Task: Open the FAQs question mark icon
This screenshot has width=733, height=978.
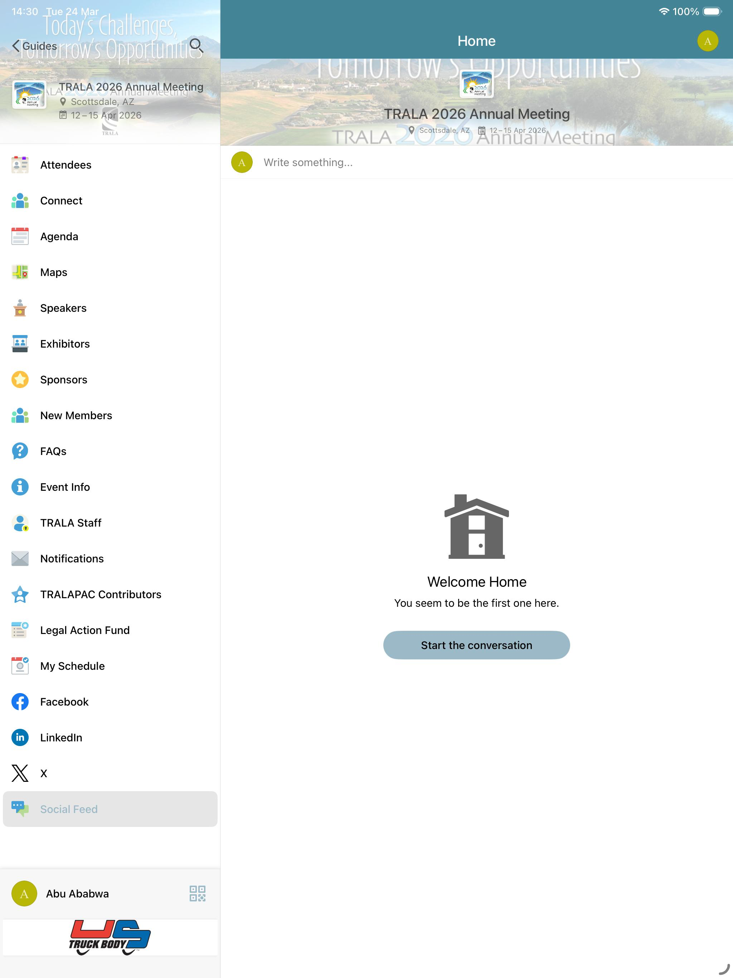Action: pyautogui.click(x=20, y=451)
